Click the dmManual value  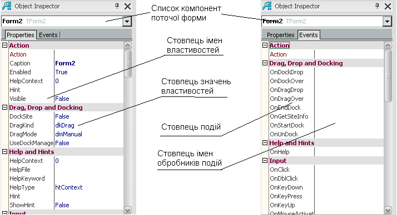click(x=68, y=134)
